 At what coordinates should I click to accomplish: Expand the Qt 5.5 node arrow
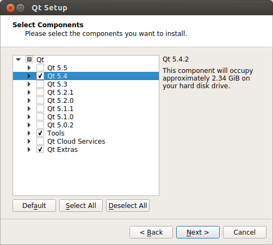coord(29,68)
